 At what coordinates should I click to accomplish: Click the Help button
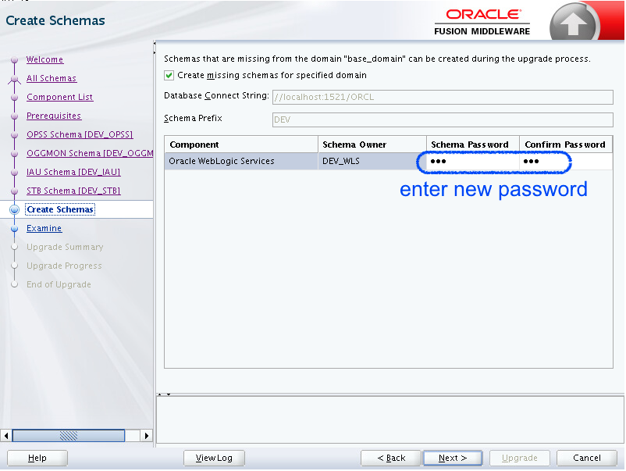(x=37, y=458)
